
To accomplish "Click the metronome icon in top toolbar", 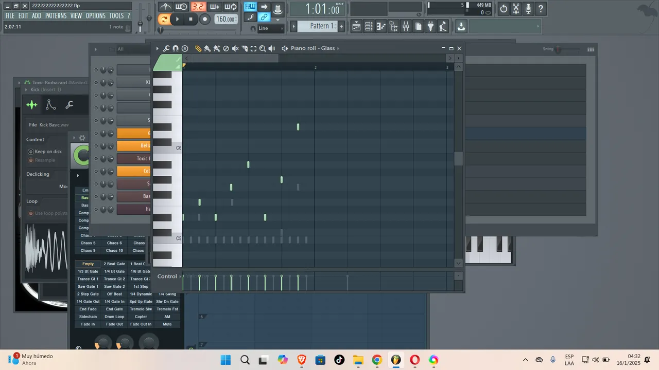I will pyautogui.click(x=165, y=7).
